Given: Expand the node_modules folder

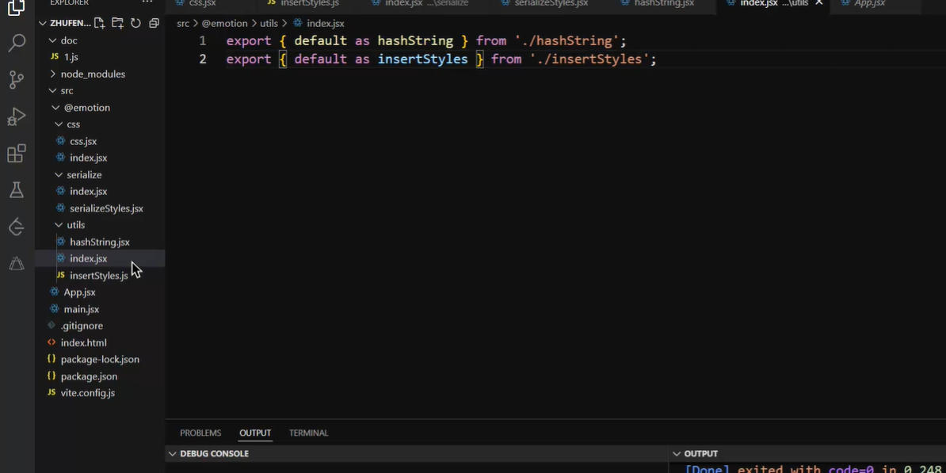Looking at the screenshot, I should [x=92, y=74].
